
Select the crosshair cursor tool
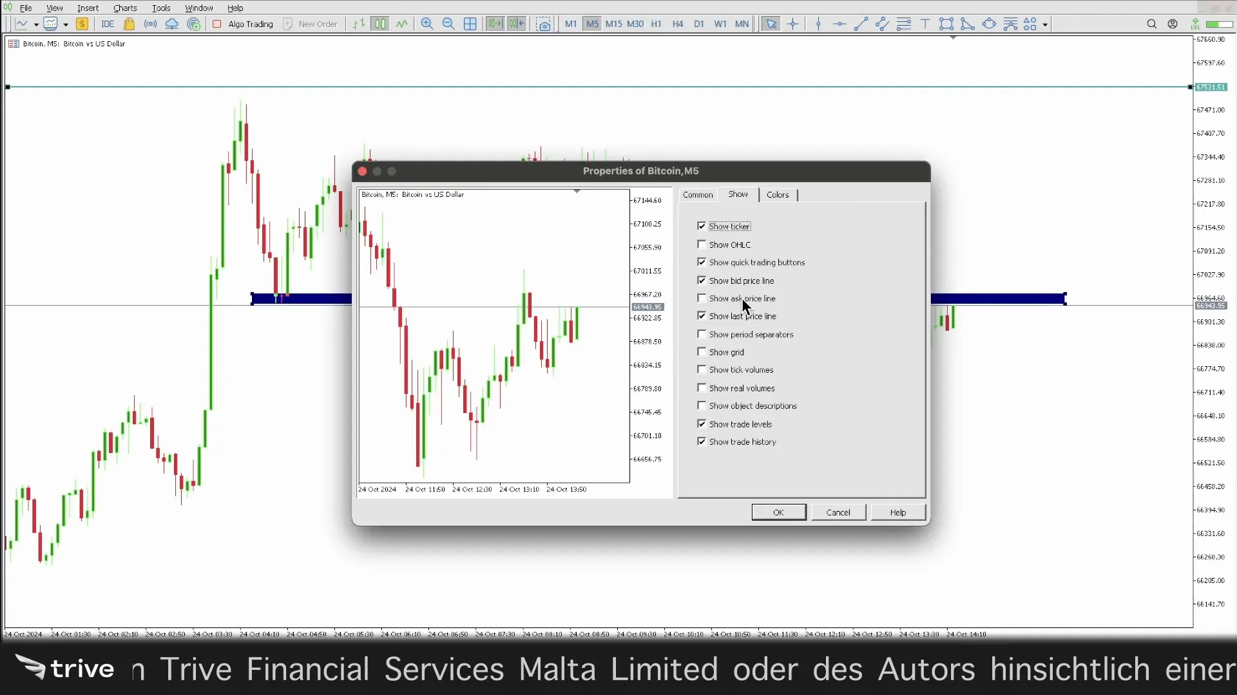pyautogui.click(x=792, y=24)
